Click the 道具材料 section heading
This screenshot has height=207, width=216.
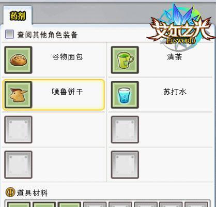[32, 193]
